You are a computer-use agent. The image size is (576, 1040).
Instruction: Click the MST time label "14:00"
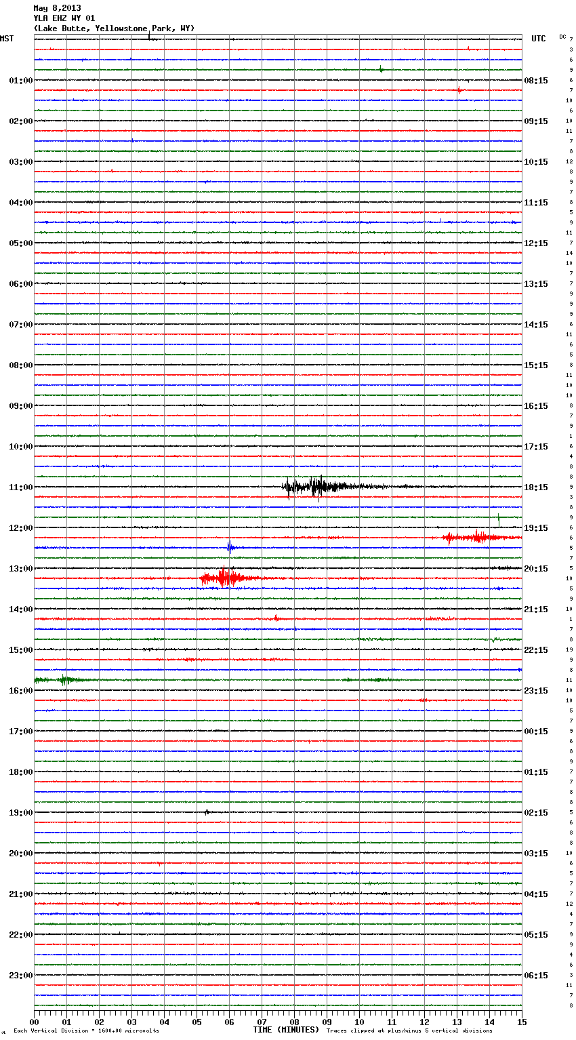click(x=21, y=609)
